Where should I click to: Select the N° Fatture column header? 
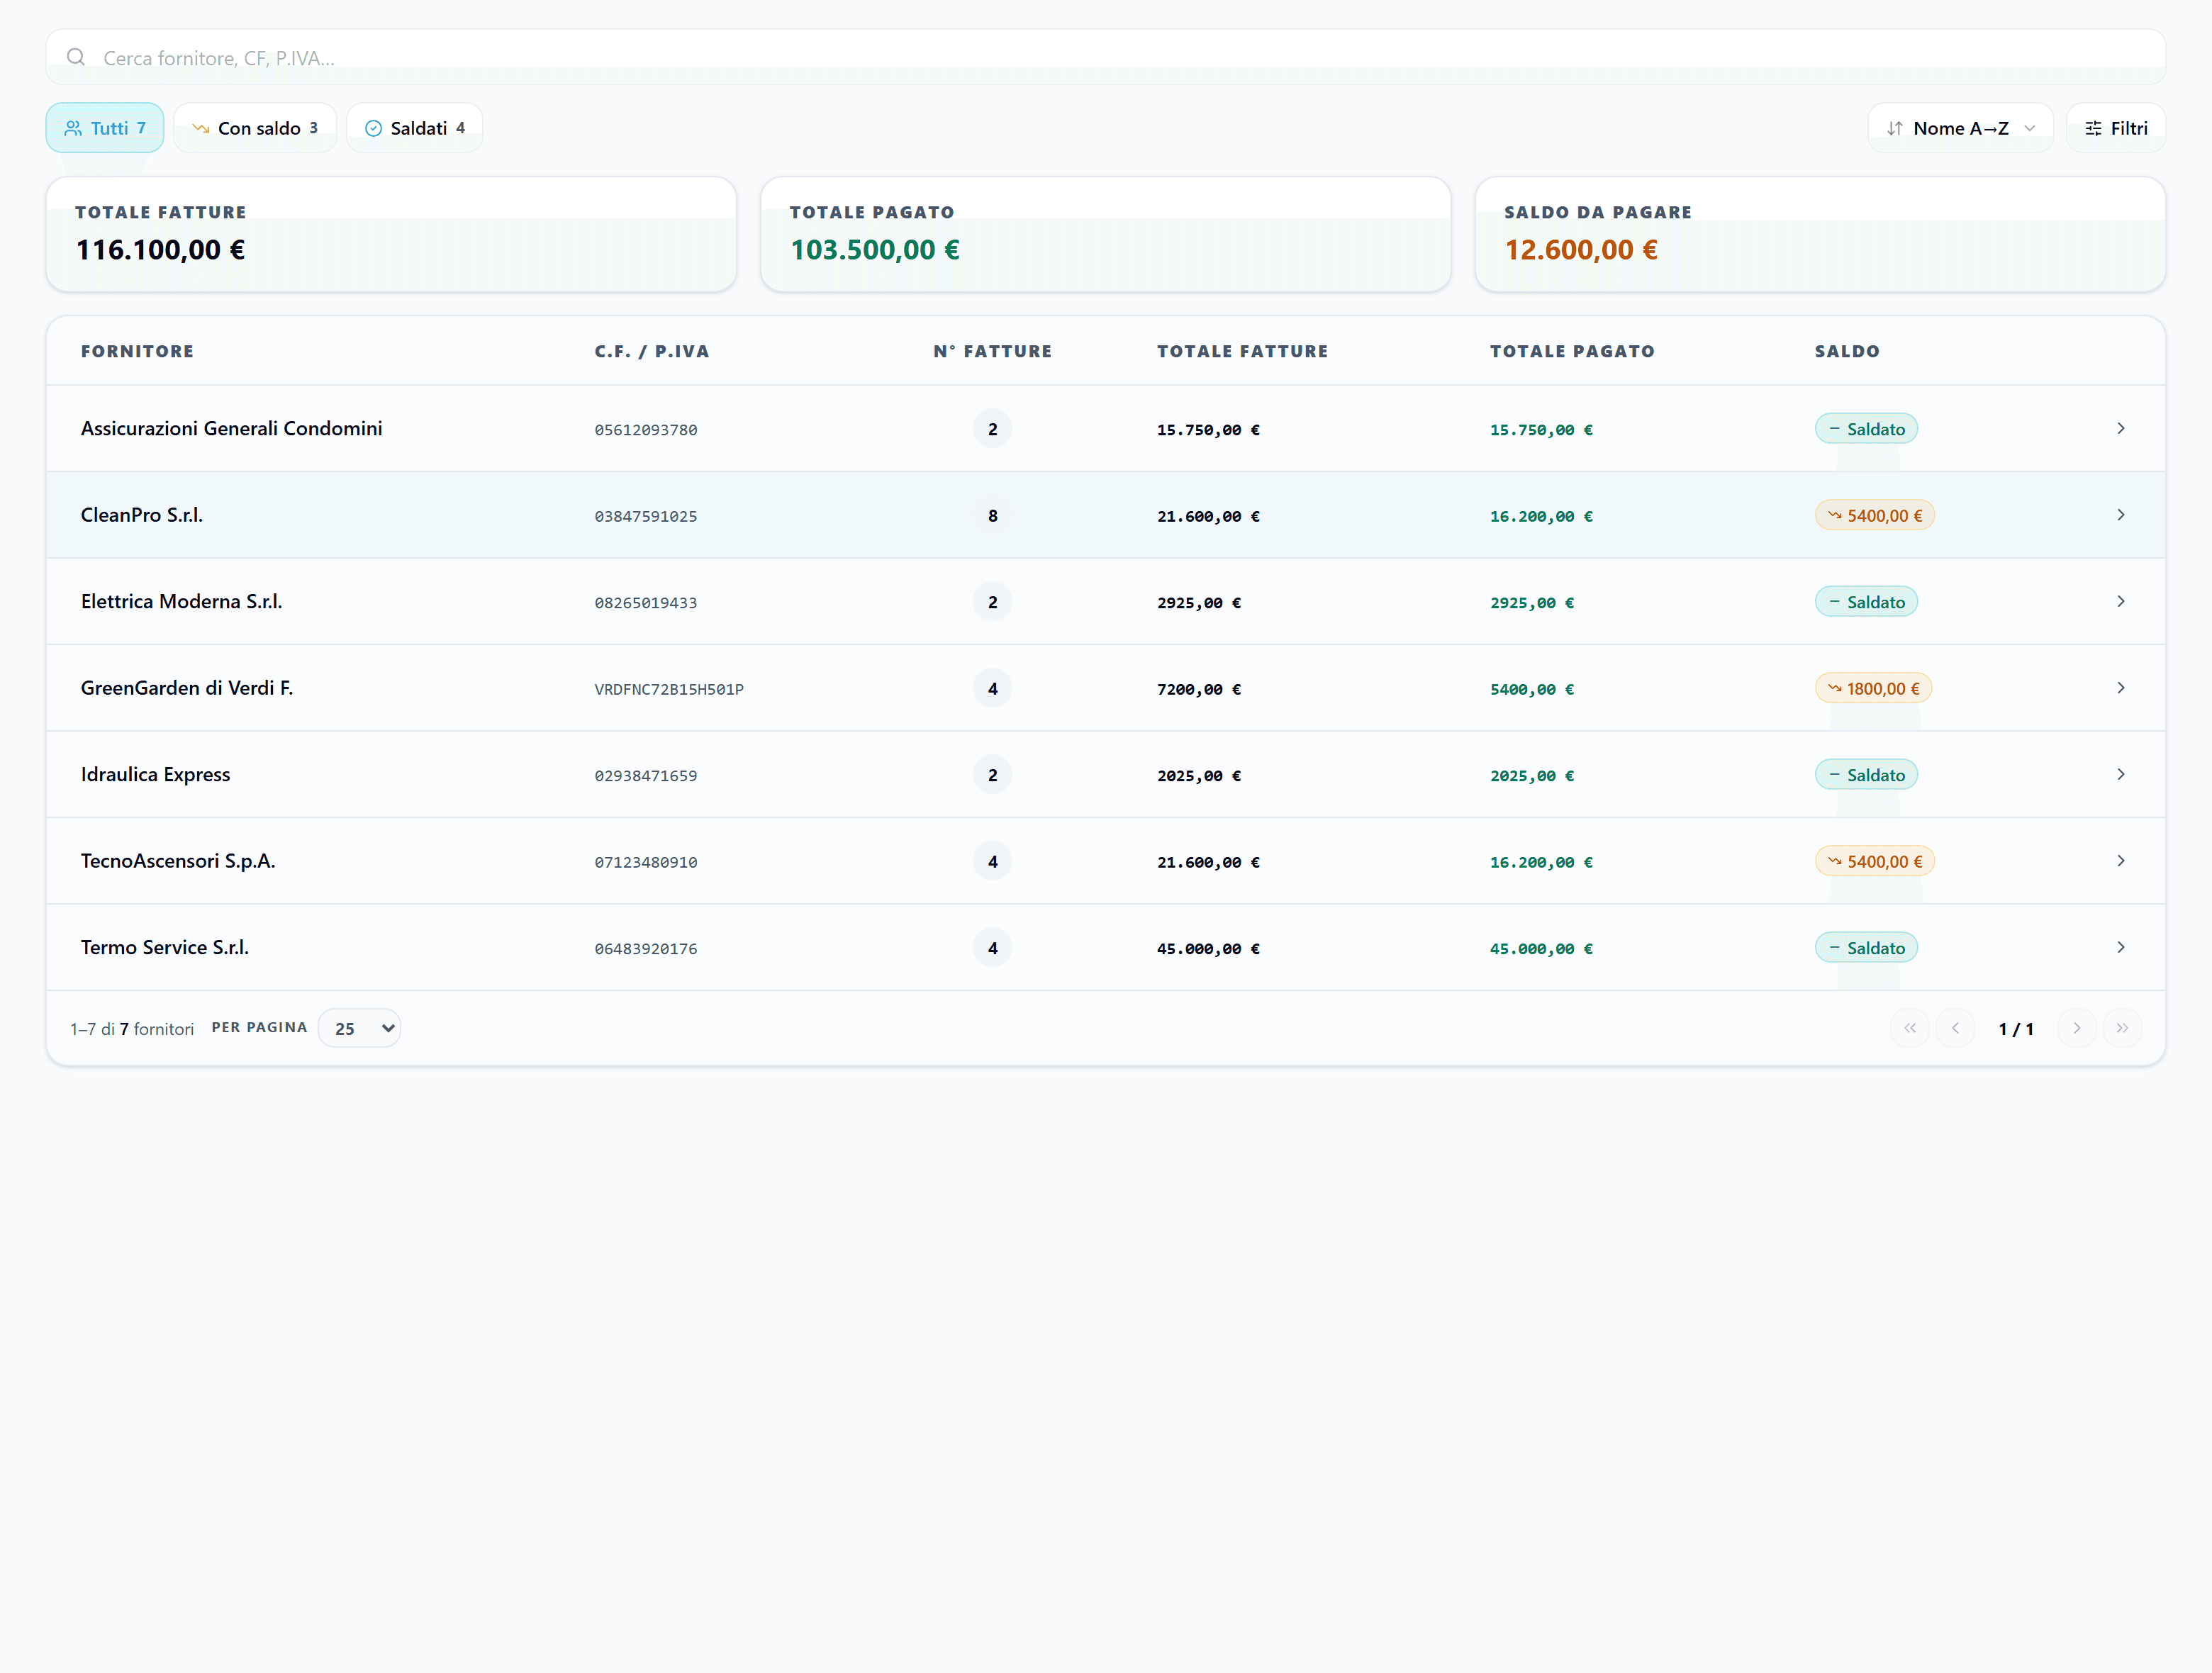[x=992, y=351]
